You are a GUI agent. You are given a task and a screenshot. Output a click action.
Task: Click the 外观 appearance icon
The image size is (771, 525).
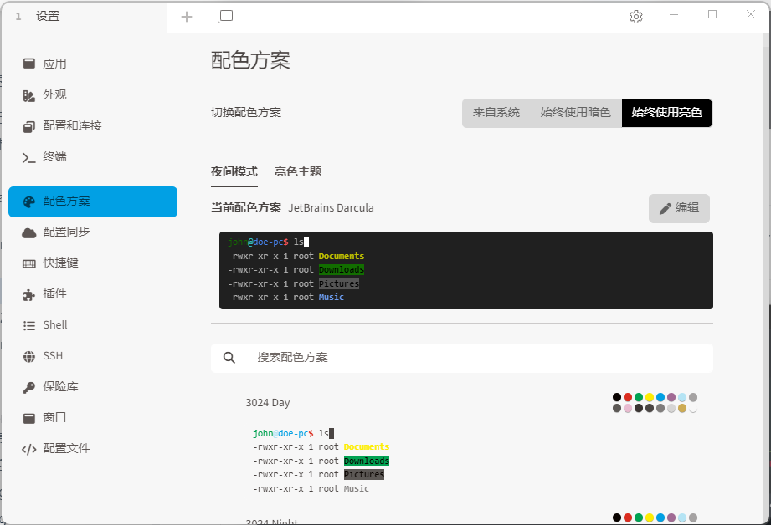click(29, 95)
